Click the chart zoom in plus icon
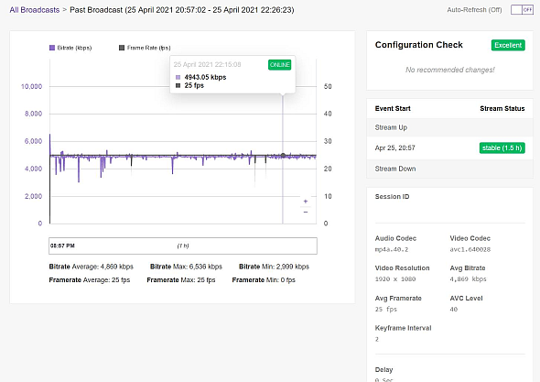 click(x=306, y=201)
